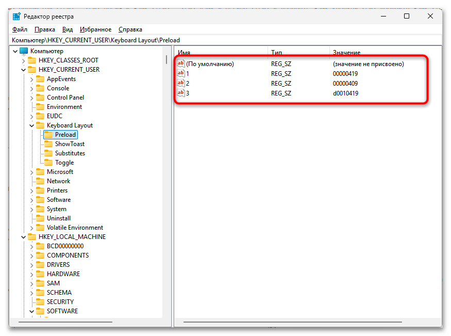451x336 pixels.
Task: Select the SECURITY key
Action: [x=60, y=302]
